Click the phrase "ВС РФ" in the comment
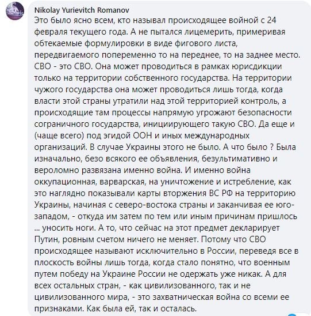 (x=221, y=193)
